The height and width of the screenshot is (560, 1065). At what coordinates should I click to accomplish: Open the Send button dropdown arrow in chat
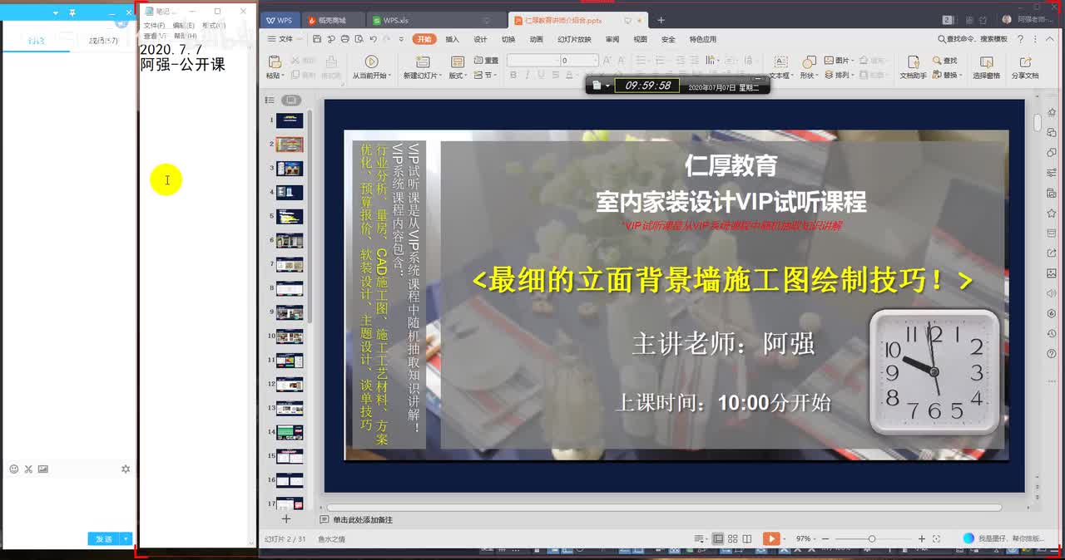(x=126, y=538)
